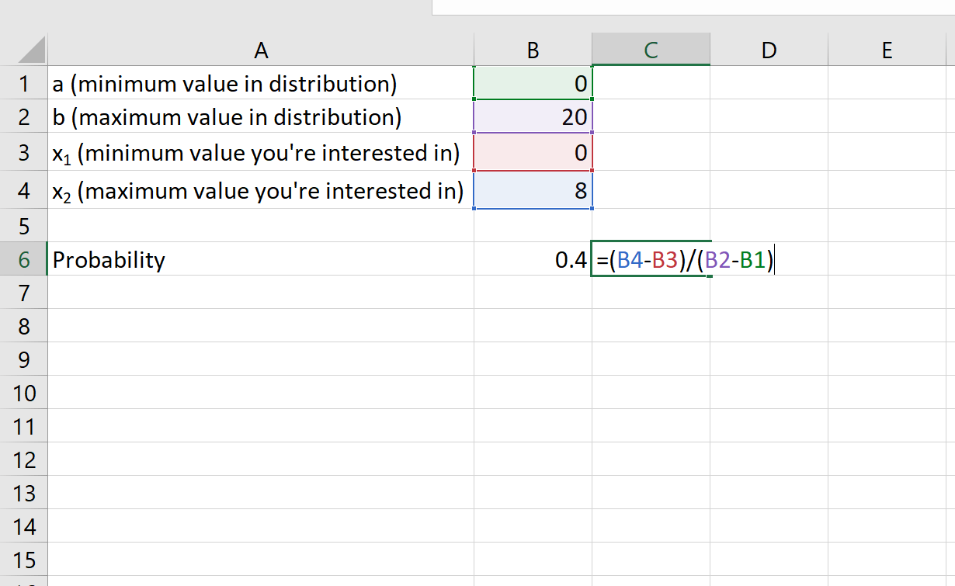The width and height of the screenshot is (955, 586).
Task: Select cell B3 with the x1 value 0
Action: [x=533, y=153]
